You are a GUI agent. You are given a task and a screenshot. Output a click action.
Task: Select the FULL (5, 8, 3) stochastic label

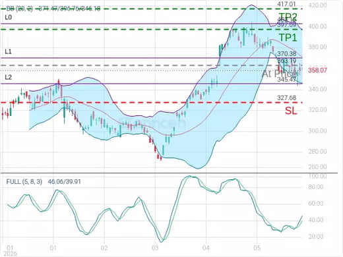(x=24, y=182)
